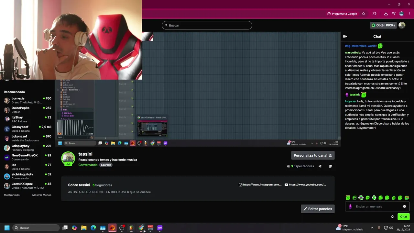This screenshot has width=414, height=233.
Task: Click 0ag_streamhub_world username in chat
Action: coord(360,46)
